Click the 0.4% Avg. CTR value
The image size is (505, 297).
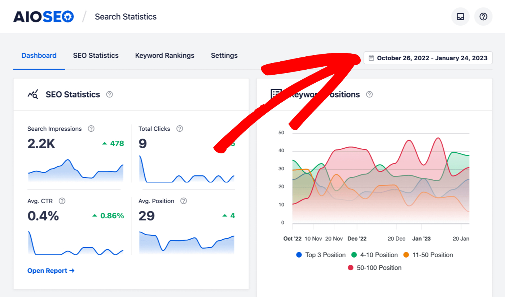(43, 216)
